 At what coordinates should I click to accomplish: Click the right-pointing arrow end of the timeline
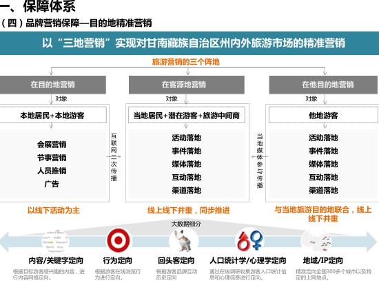[x=371, y=242]
